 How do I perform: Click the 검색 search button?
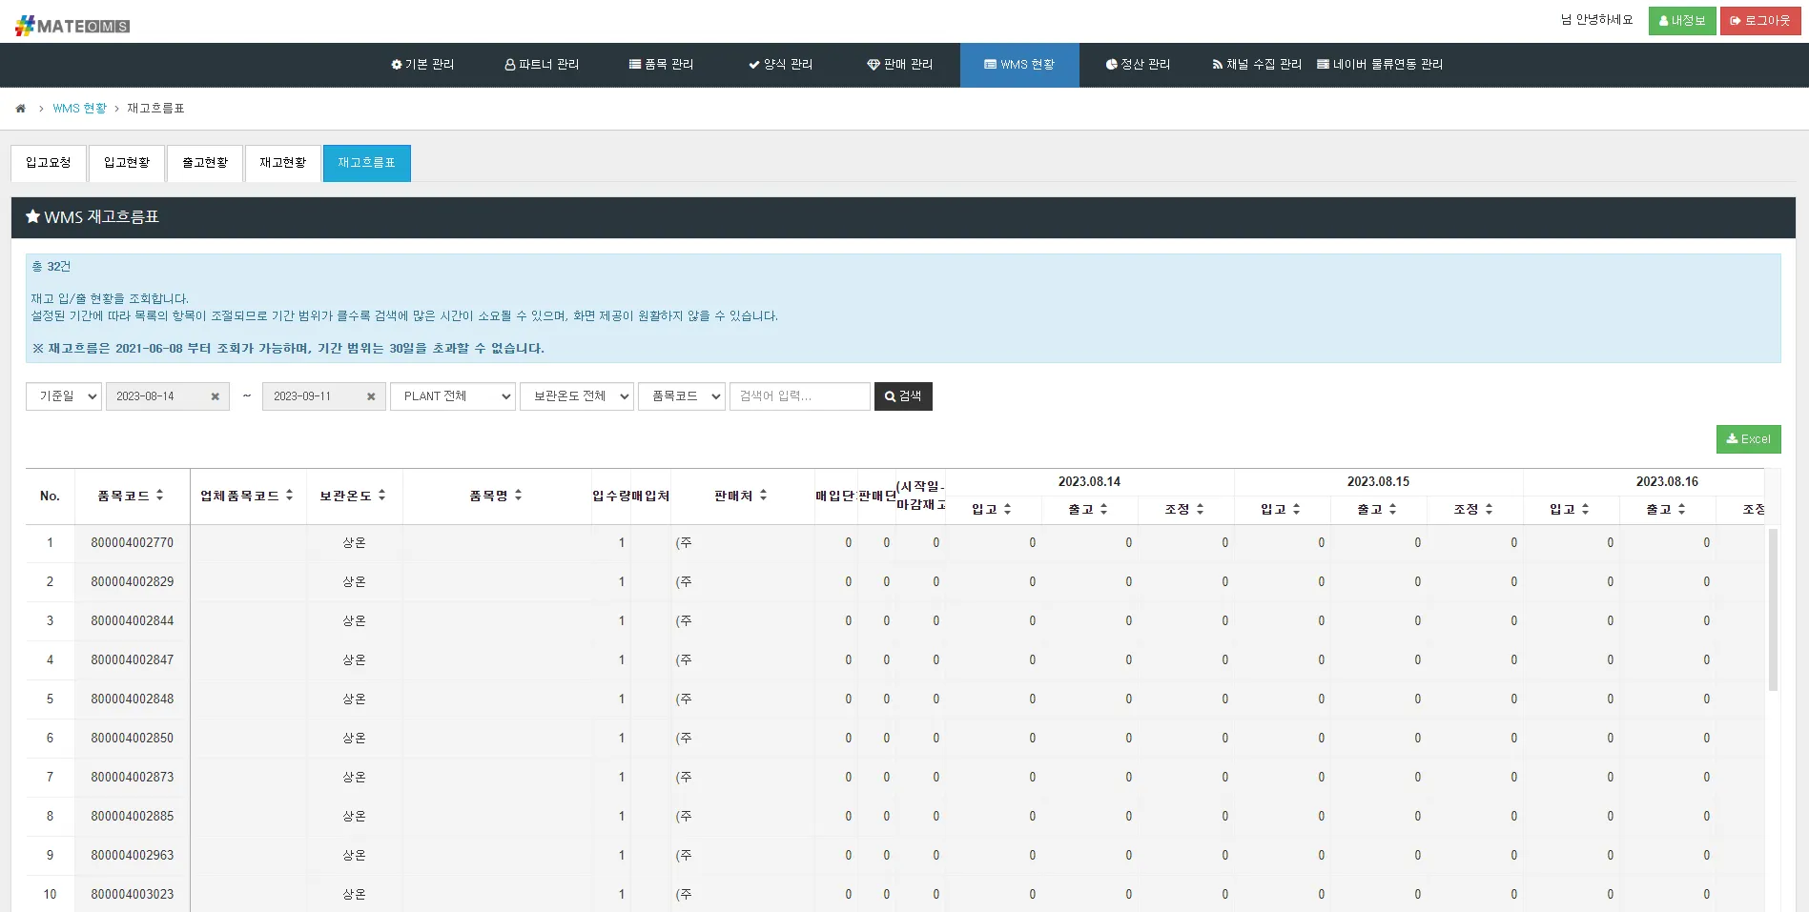coord(903,396)
